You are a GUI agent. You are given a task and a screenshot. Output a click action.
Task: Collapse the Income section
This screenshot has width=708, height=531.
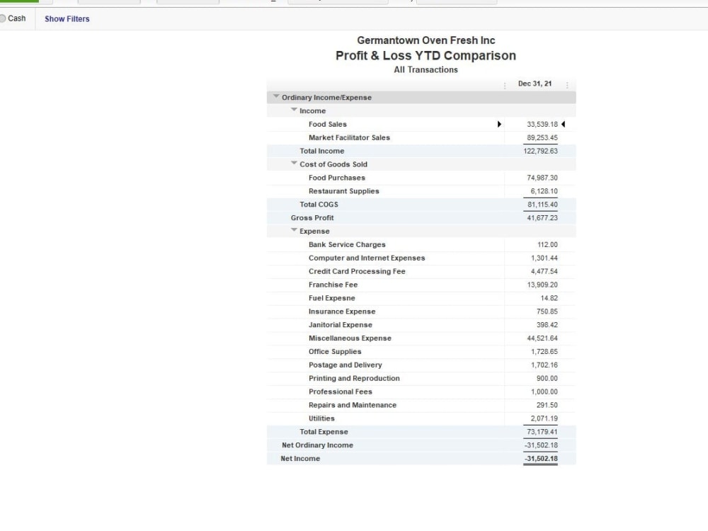point(294,110)
